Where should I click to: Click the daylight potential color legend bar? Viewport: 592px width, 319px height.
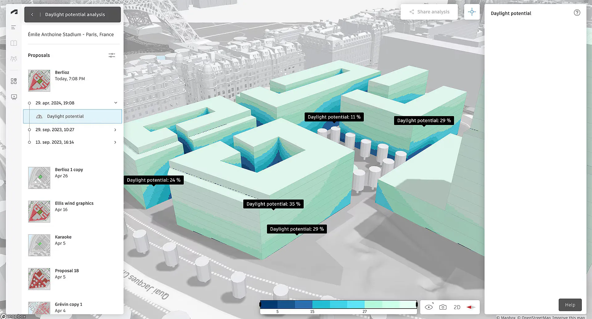tap(338, 304)
